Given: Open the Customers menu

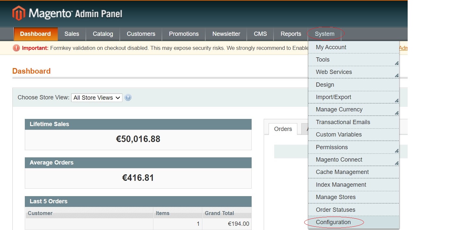Looking at the screenshot, I should pos(141,34).
